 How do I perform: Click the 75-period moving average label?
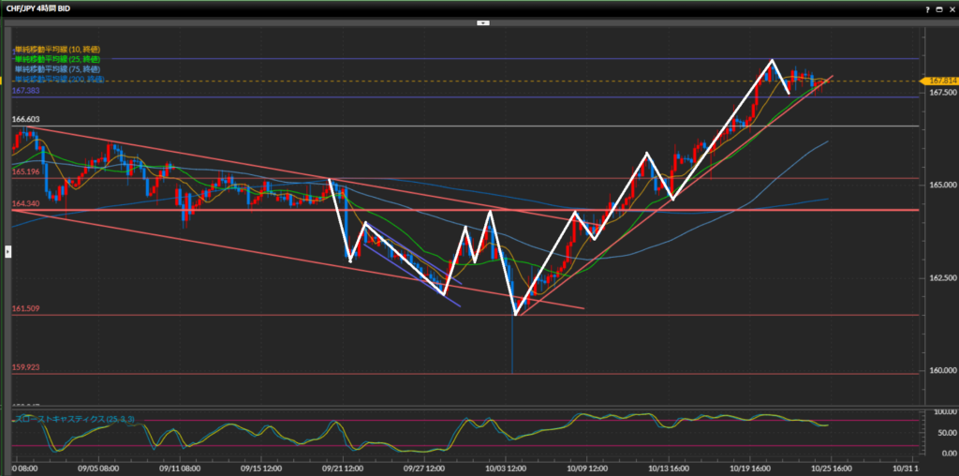coord(57,69)
